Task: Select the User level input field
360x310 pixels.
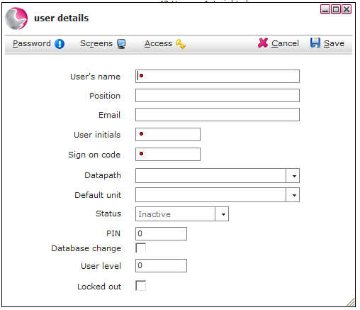Action: pyautogui.click(x=161, y=265)
